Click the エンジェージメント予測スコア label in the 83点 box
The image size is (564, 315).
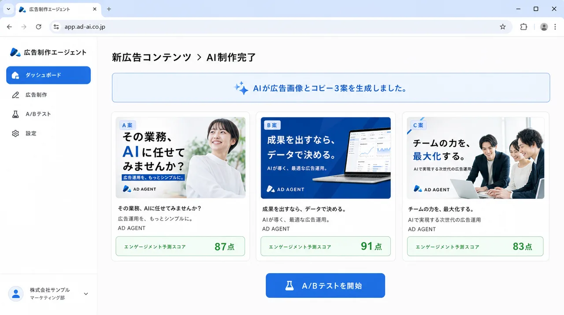(447, 247)
